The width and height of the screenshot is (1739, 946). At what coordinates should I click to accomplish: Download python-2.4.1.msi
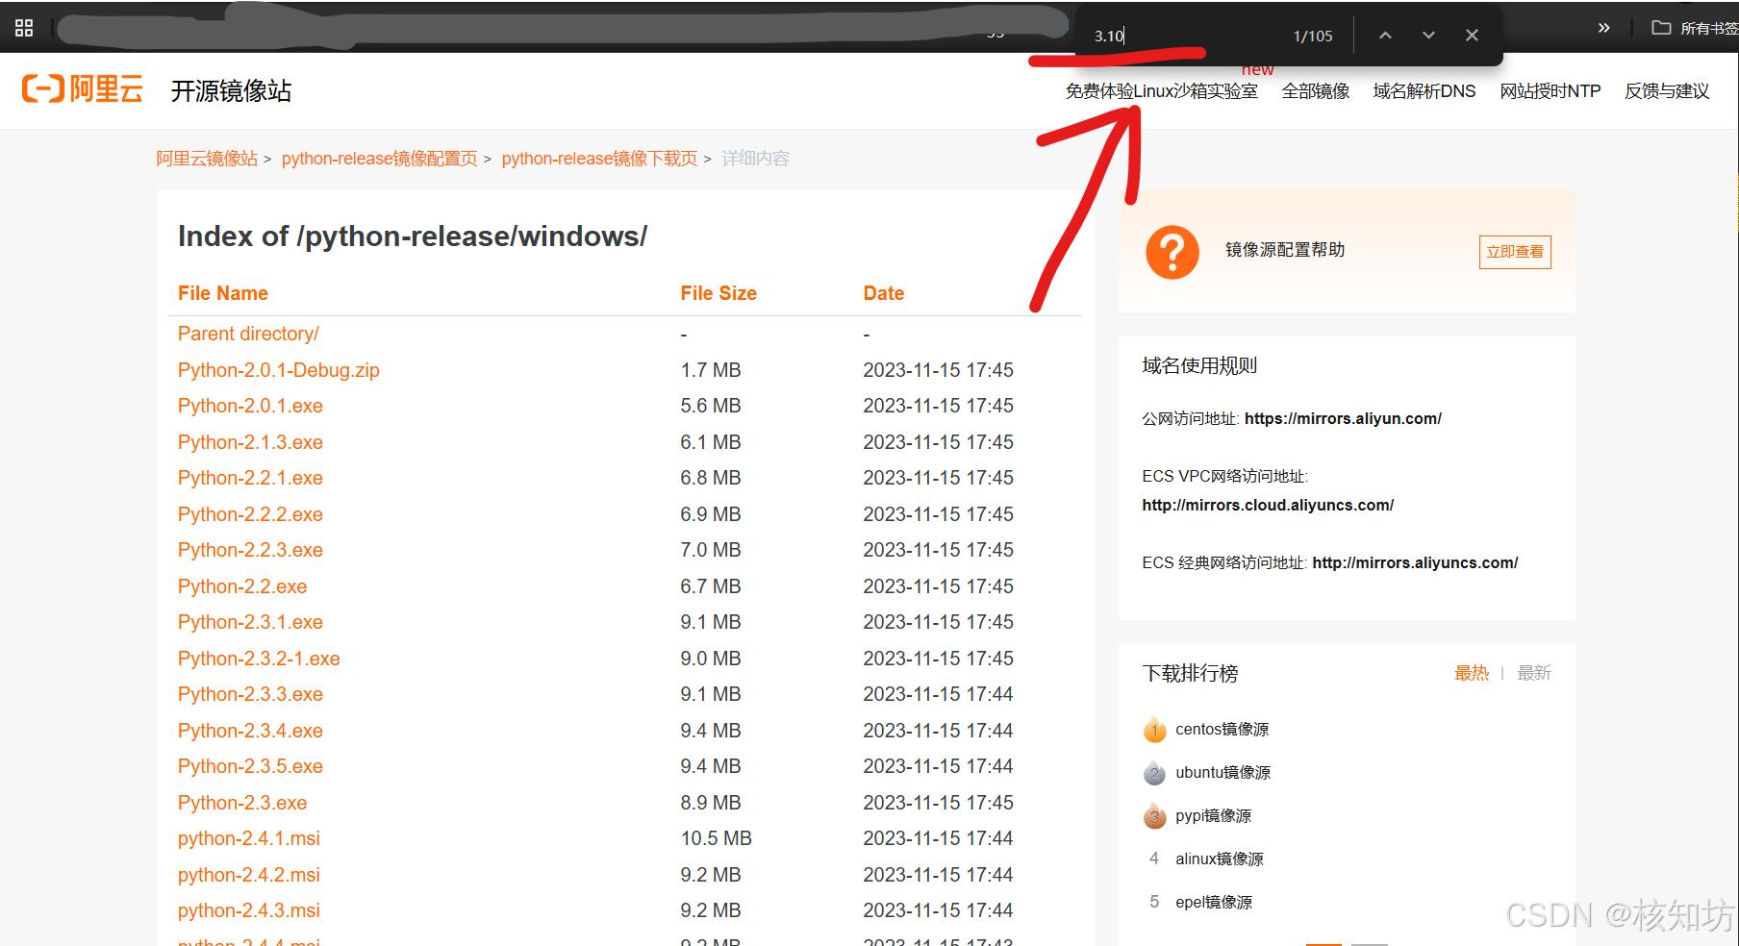pos(249,838)
